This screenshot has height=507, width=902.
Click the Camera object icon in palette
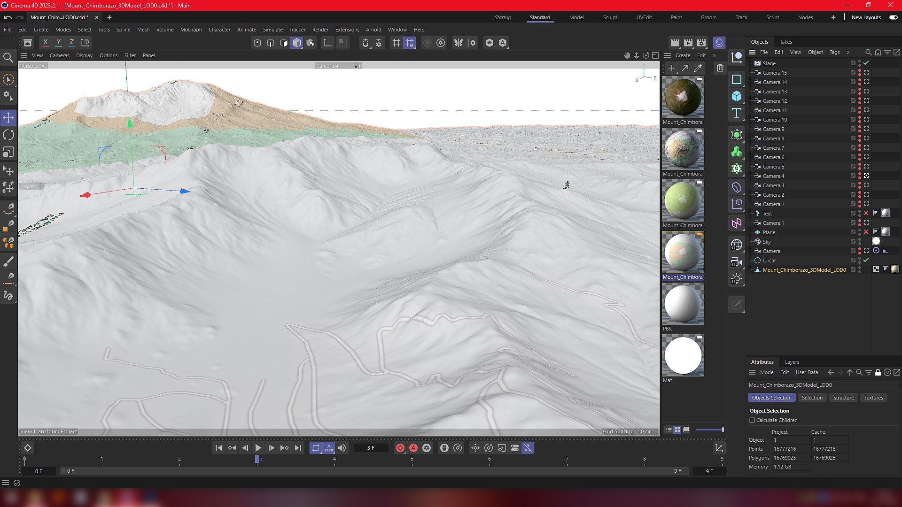(x=736, y=262)
